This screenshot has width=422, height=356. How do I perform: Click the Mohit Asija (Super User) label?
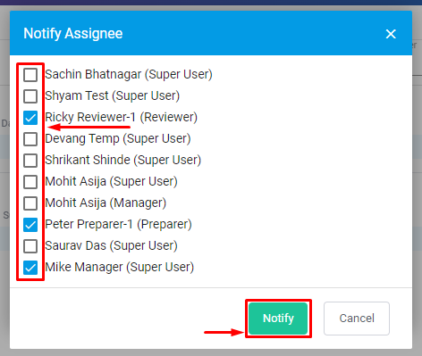coord(112,181)
